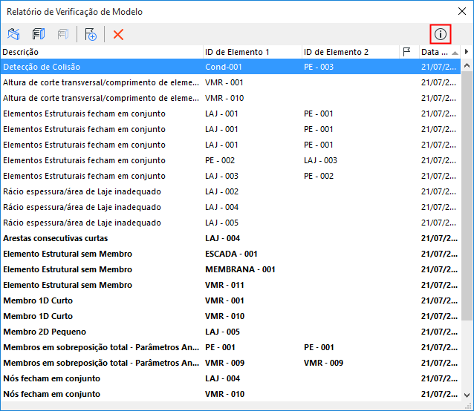Viewport: 474px width, 411px height.
Task: Sort by ID de Elemento 2 header
Action: pos(351,52)
